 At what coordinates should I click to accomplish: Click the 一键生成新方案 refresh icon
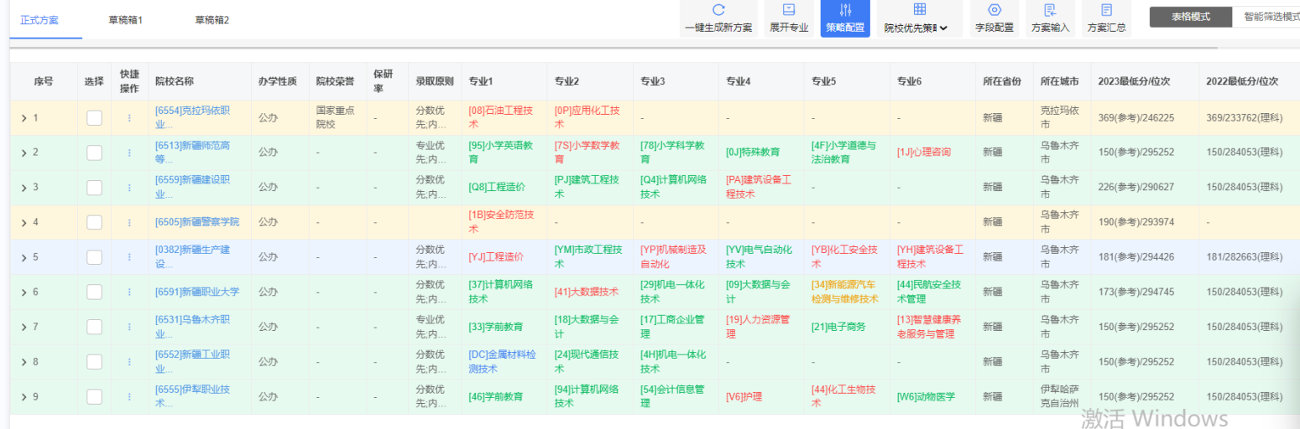(718, 10)
